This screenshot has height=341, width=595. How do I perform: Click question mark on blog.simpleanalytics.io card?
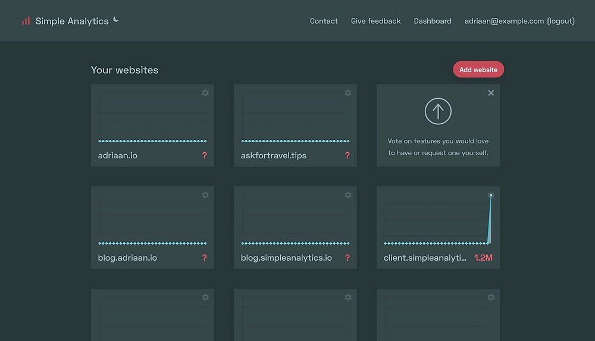pos(347,258)
